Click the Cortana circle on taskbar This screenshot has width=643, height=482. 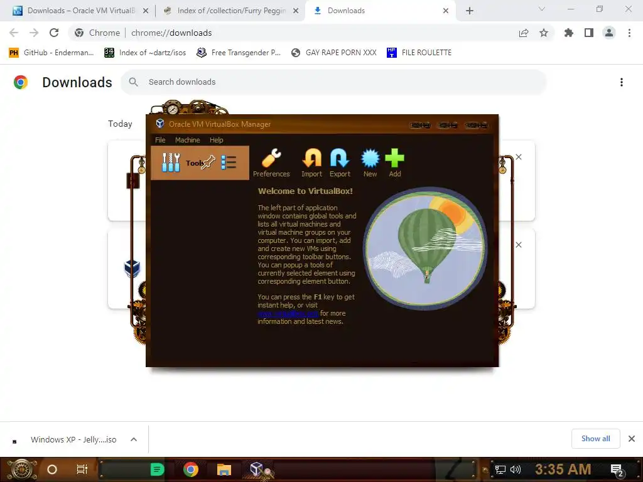click(52, 469)
